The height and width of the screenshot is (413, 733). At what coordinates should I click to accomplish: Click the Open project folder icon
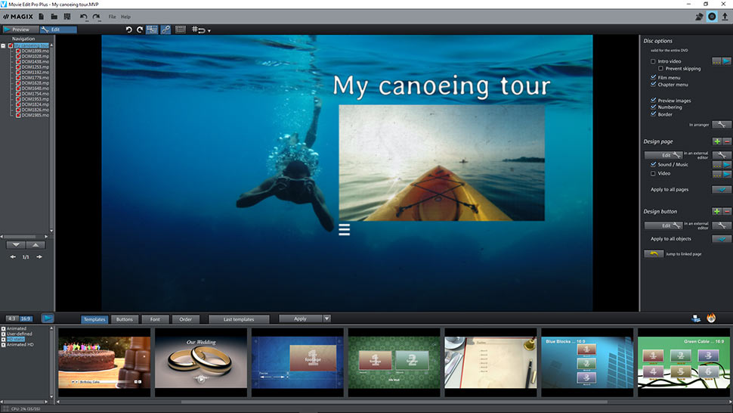coord(54,17)
